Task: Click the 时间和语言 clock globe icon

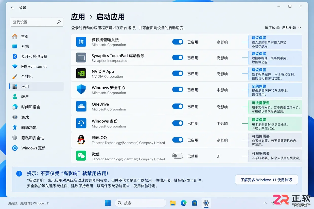Action: (x=15, y=107)
